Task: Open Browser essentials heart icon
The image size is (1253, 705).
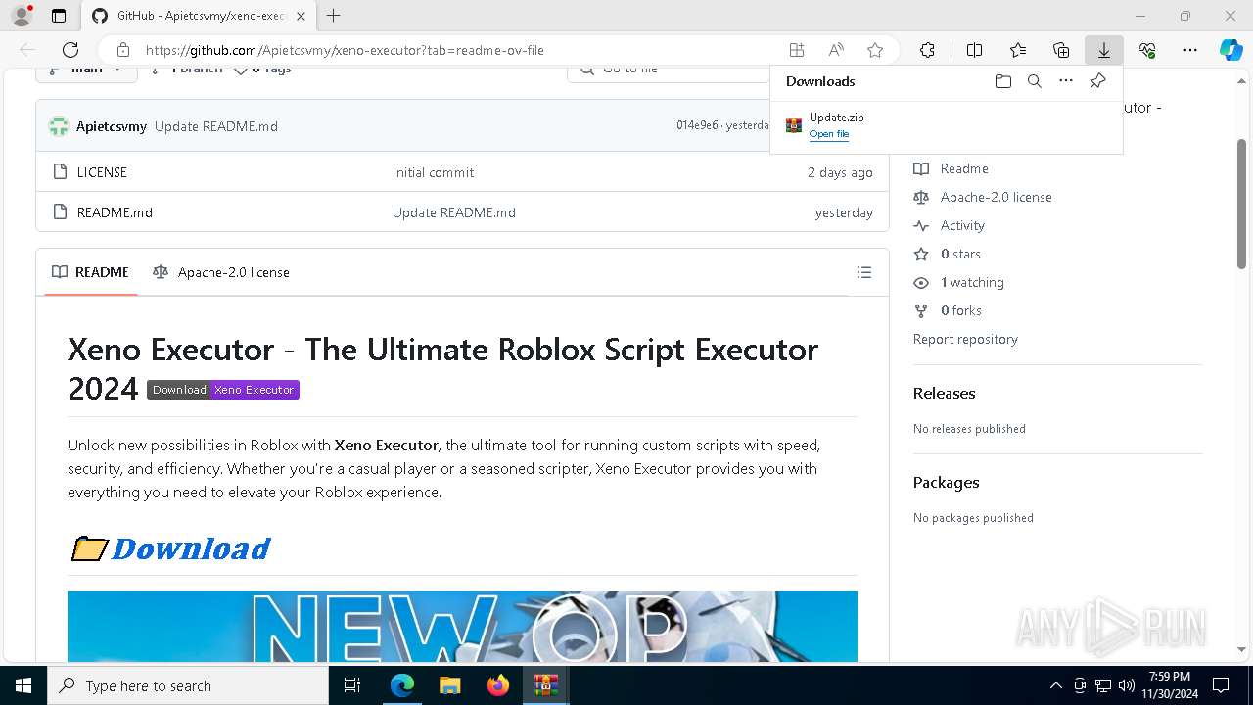Action: 1147,50
